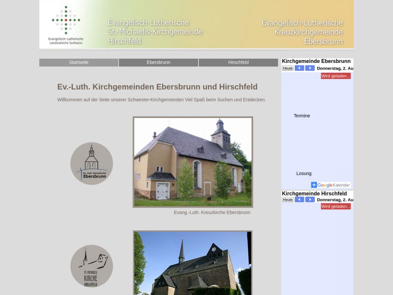Open the Startseite navigation tab
The width and height of the screenshot is (393, 295).
[79, 63]
